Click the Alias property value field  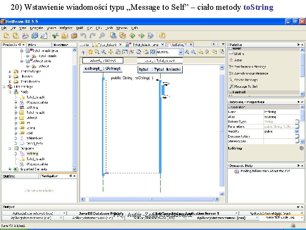pyautogui.click(x=282, y=117)
